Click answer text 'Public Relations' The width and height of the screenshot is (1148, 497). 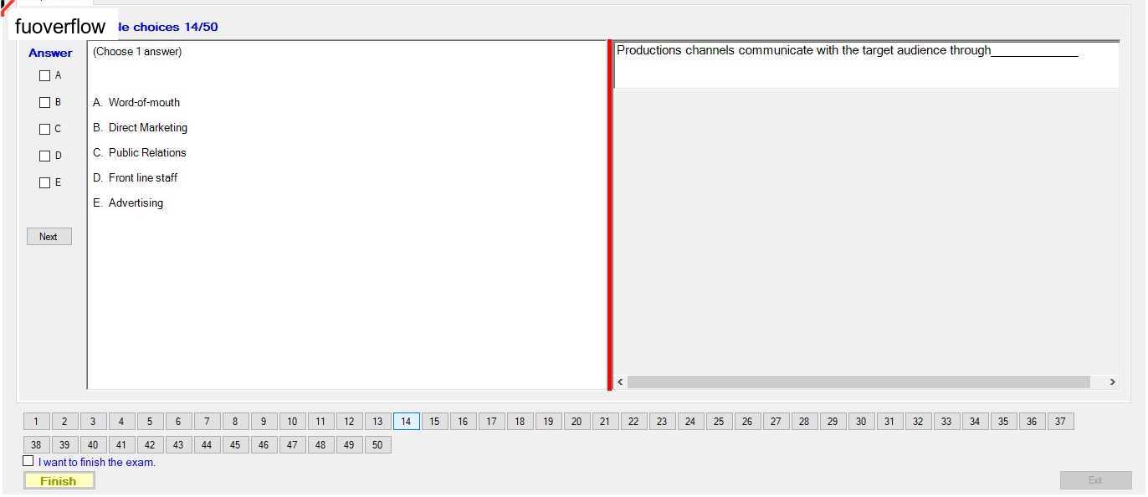pos(147,153)
